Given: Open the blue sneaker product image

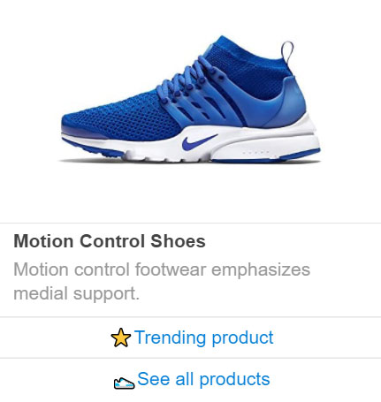Looking at the screenshot, I should pos(190,99).
